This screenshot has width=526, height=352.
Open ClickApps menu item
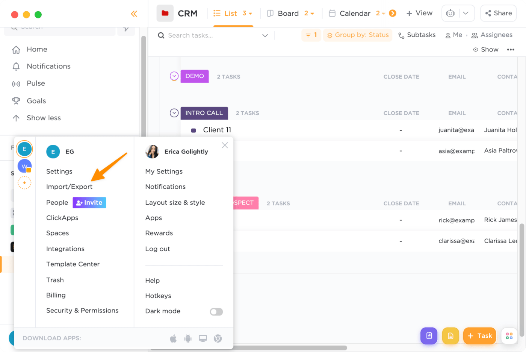[62, 218]
